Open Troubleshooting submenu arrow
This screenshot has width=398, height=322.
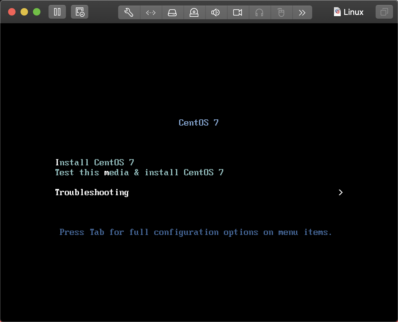tap(340, 192)
